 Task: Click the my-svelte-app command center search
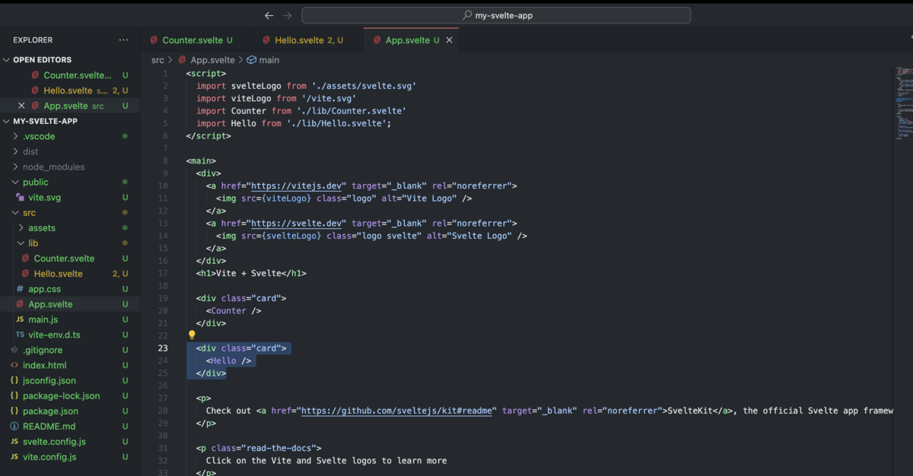point(496,15)
